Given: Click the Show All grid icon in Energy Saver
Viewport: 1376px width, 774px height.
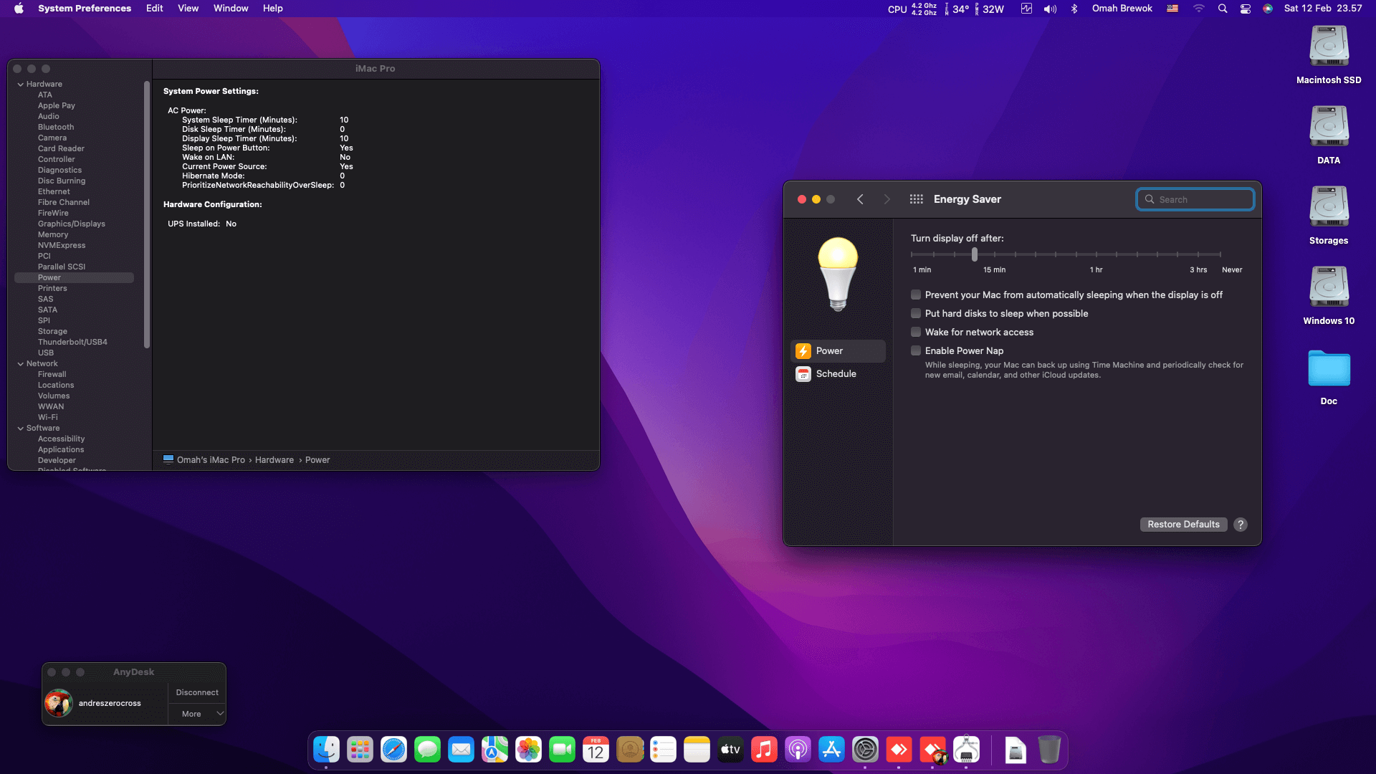Looking at the screenshot, I should pyautogui.click(x=916, y=199).
